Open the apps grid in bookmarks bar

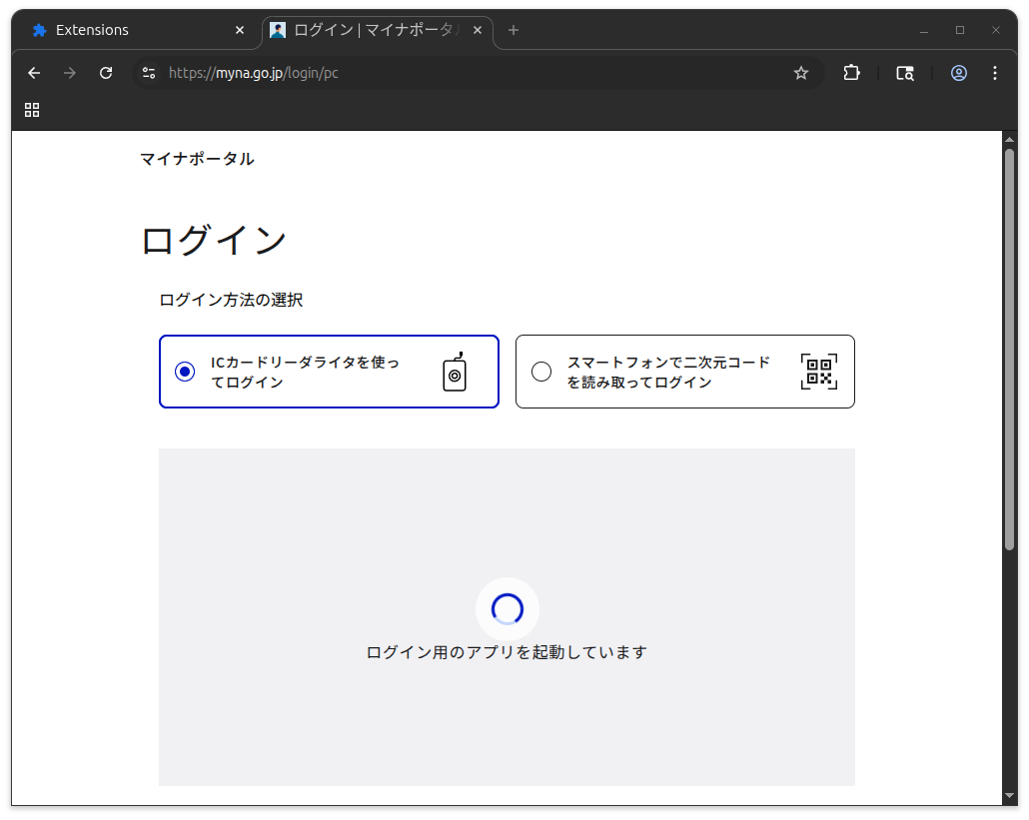(32, 110)
